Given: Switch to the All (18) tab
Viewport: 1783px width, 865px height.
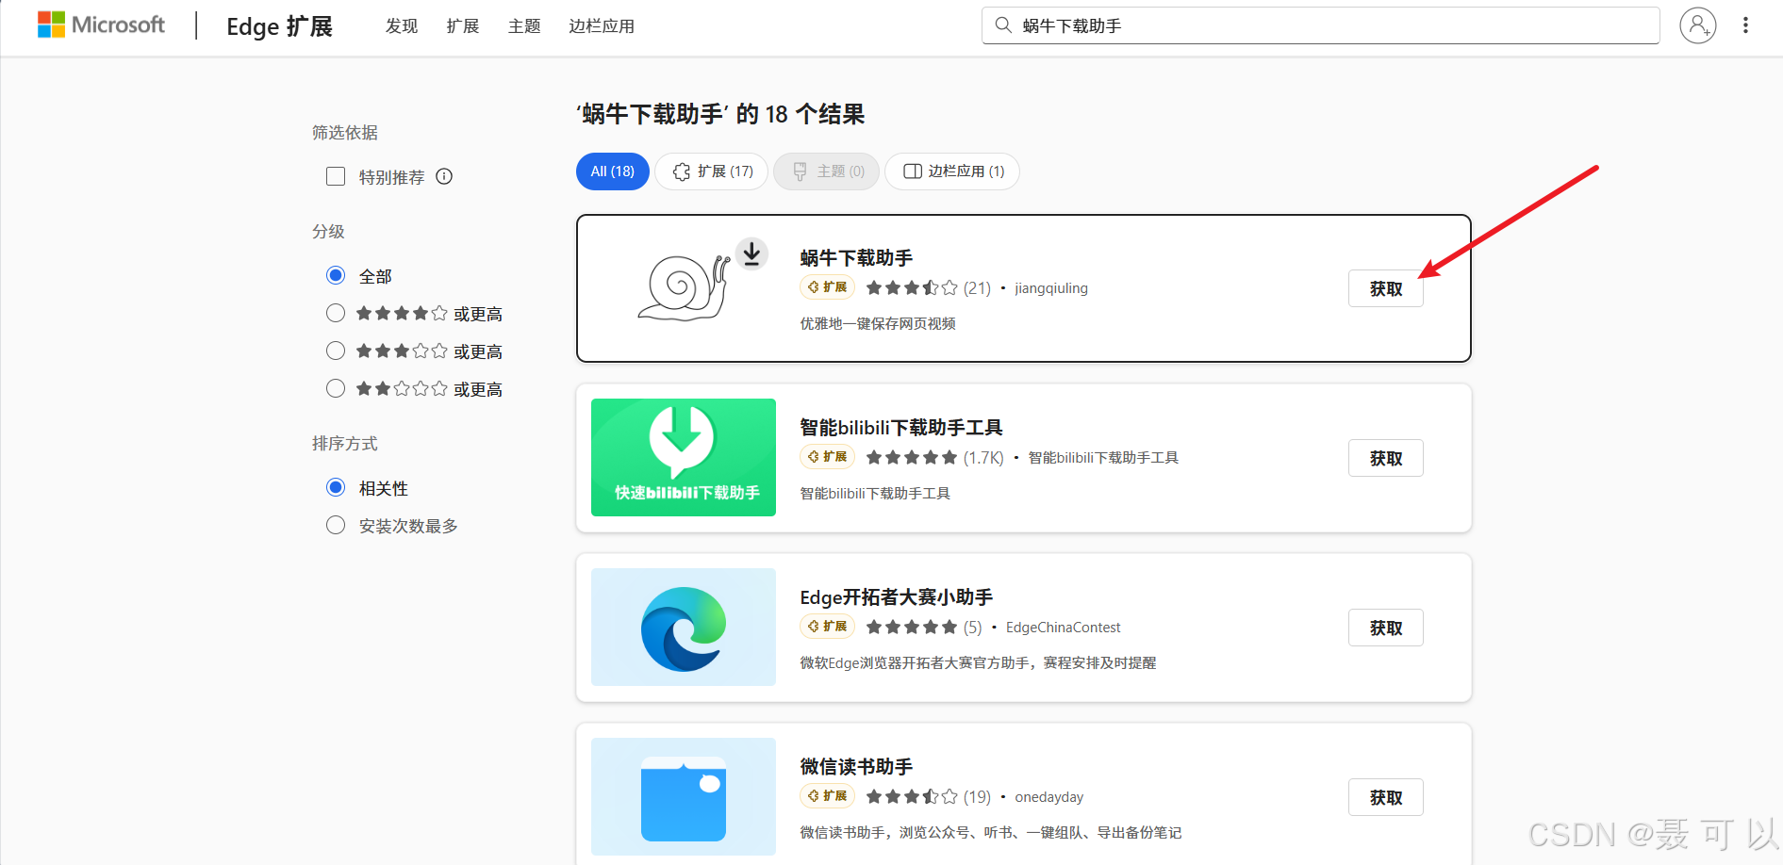Looking at the screenshot, I should 613,171.
